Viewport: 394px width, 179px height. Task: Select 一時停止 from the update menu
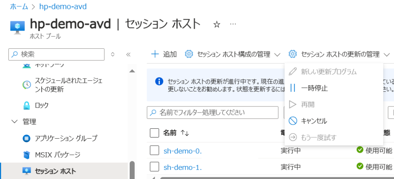[x=314, y=88]
